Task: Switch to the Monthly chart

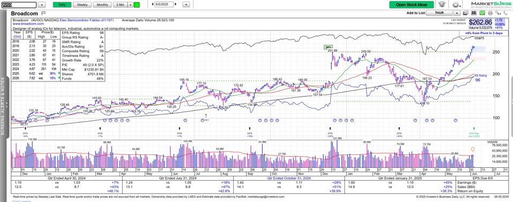Action: click(102, 5)
